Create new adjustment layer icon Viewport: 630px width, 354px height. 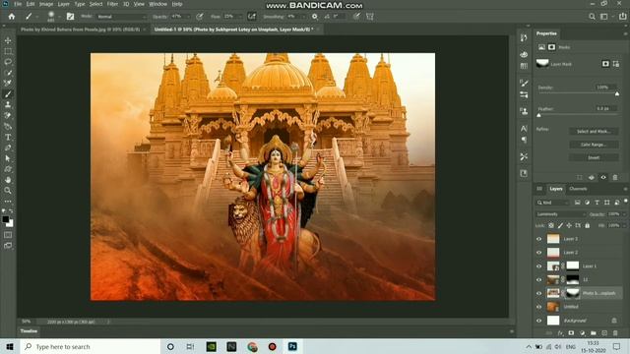point(582,333)
